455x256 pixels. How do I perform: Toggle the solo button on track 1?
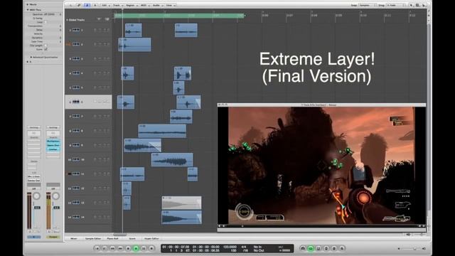click(x=105, y=30)
